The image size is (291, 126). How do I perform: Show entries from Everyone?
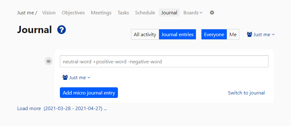(x=214, y=35)
